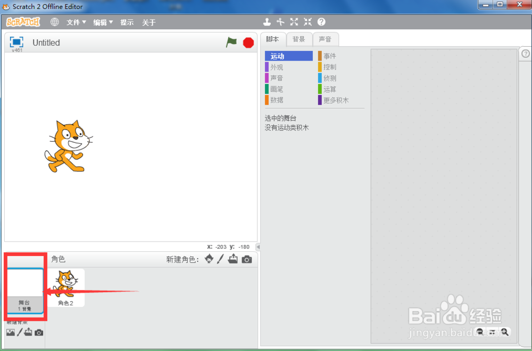Viewport: 532px width, 351px height.
Task: Switch stage to full screen mode
Action: pyautogui.click(x=16, y=42)
